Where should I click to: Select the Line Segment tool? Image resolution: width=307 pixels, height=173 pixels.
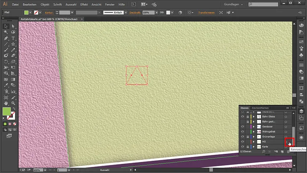(x=6, y=44)
